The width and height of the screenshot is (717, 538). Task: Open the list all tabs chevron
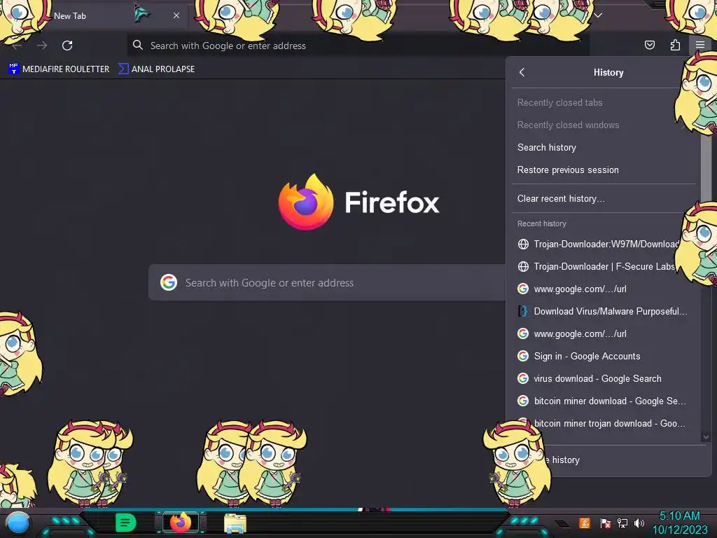tap(598, 15)
